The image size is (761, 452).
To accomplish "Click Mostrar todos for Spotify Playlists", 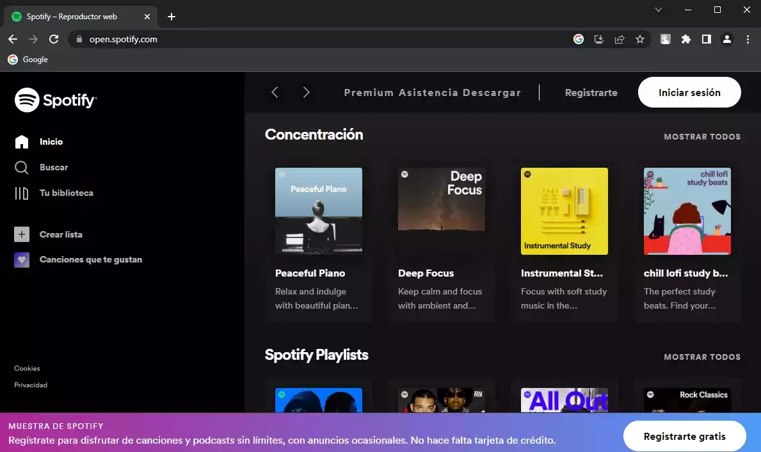I will click(701, 357).
